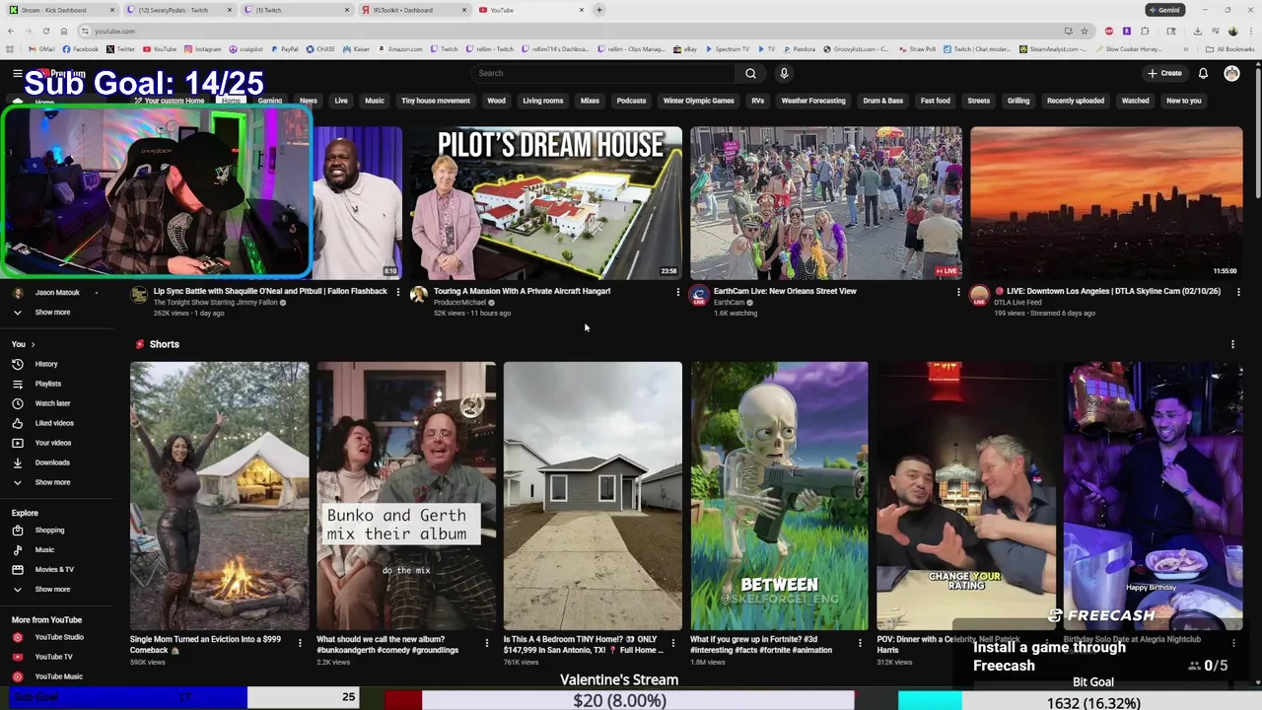Open options for EarthCam Live video
Image resolution: width=1262 pixels, height=710 pixels.
957,292
